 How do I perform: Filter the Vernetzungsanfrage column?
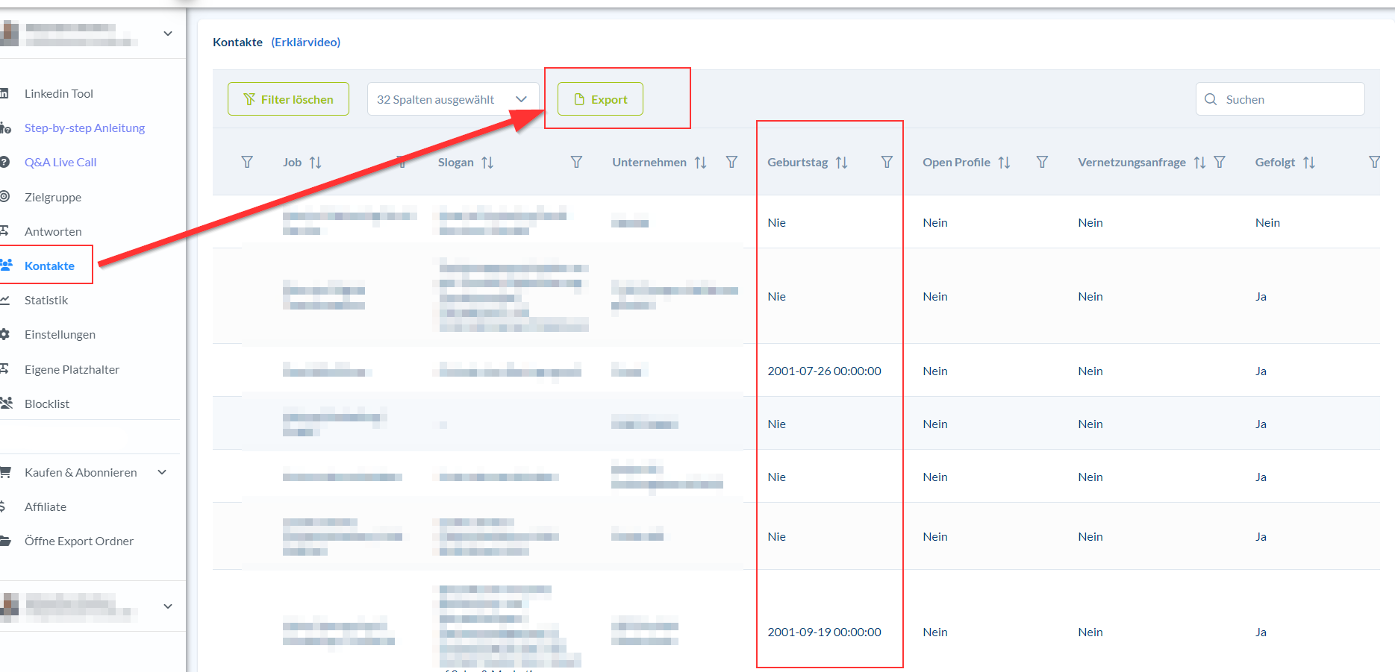(1220, 163)
